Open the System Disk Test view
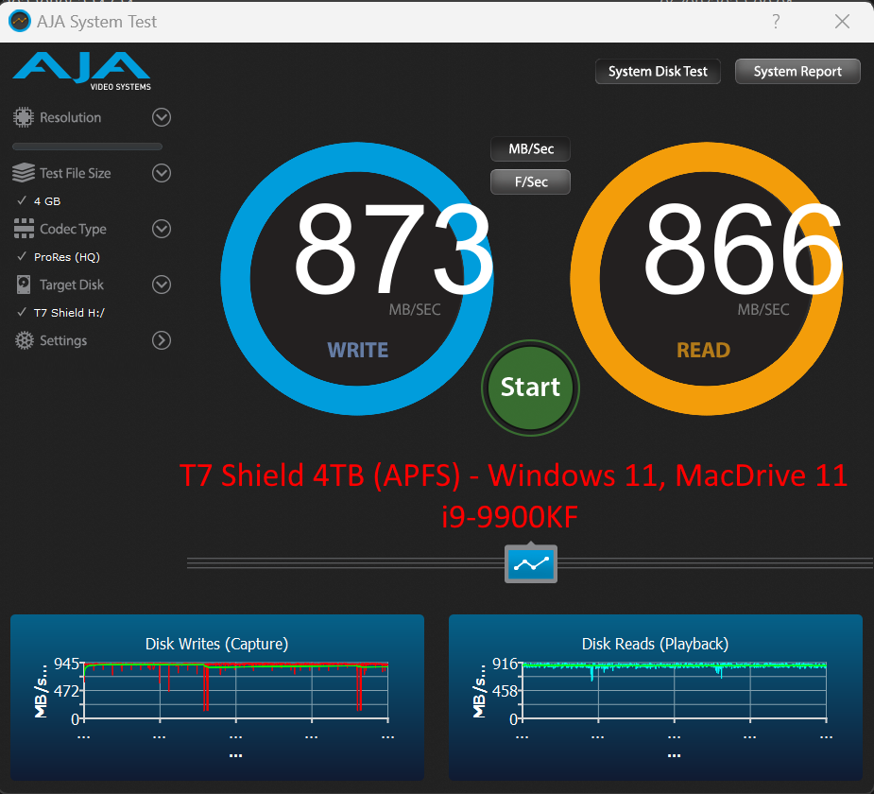The height and width of the screenshot is (794, 874). [658, 72]
